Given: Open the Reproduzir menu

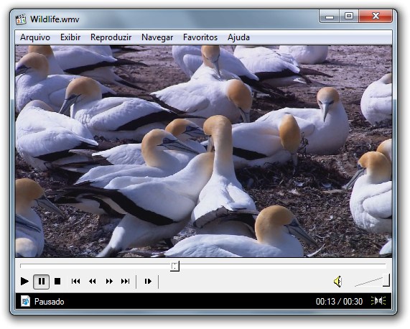Looking at the screenshot, I should pos(111,37).
